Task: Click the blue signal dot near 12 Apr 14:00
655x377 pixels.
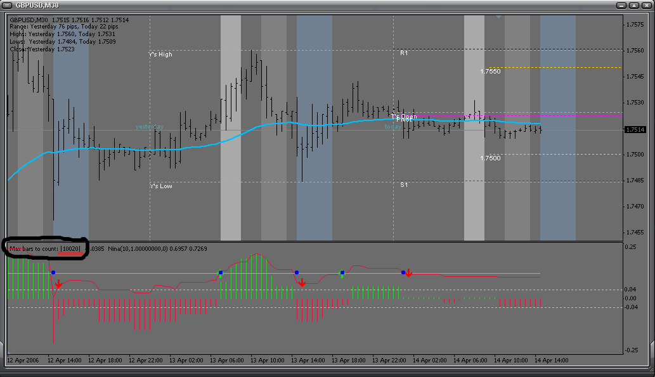Action: point(53,272)
